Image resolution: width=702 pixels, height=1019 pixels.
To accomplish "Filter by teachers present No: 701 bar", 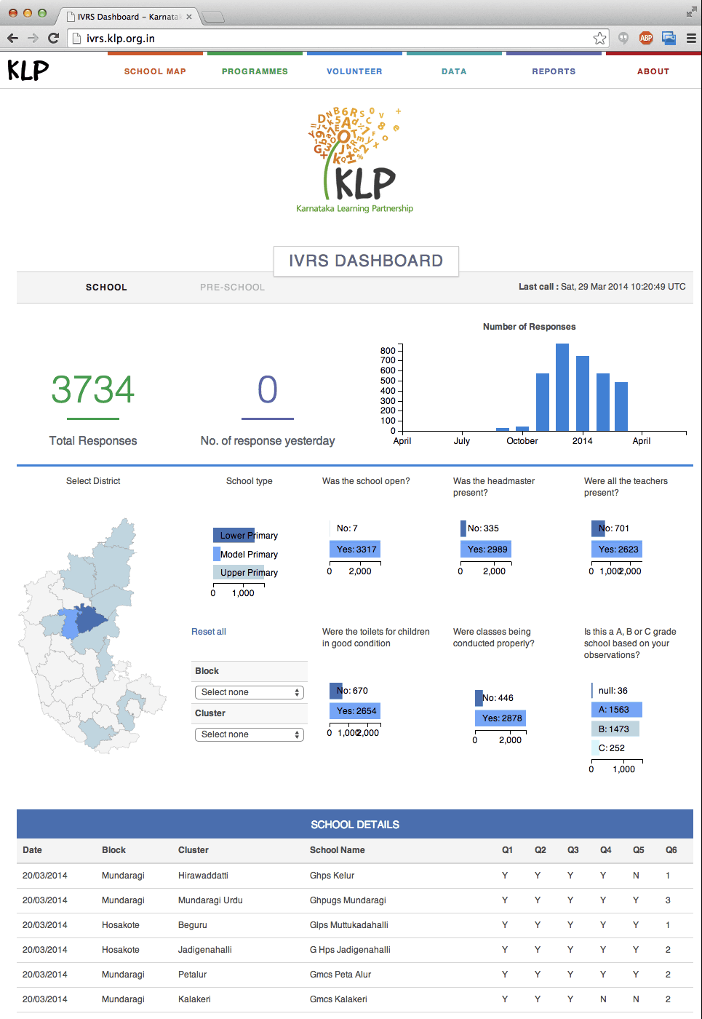I will pyautogui.click(x=598, y=528).
